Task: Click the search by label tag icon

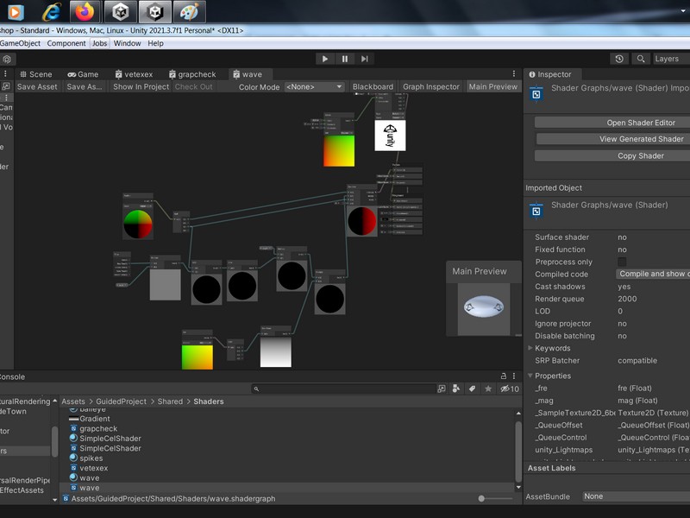Action: pyautogui.click(x=472, y=388)
